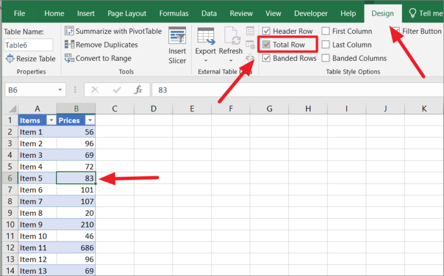Toggle the Banded Rows checkbox

[266, 58]
